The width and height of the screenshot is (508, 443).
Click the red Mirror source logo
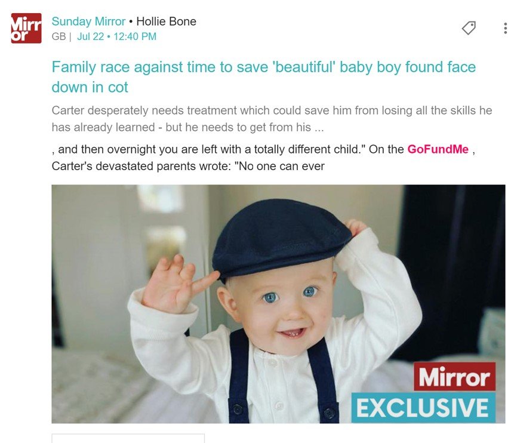(x=26, y=28)
